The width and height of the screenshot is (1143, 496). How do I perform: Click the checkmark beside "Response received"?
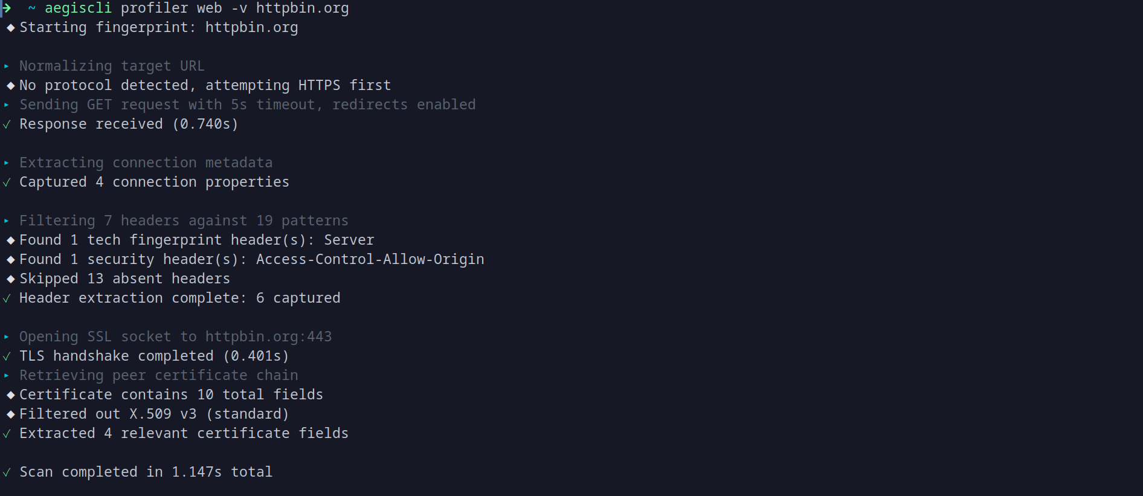click(7, 124)
